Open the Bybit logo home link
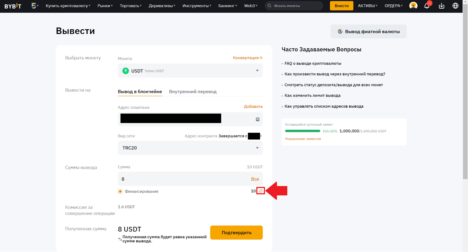 click(13, 6)
